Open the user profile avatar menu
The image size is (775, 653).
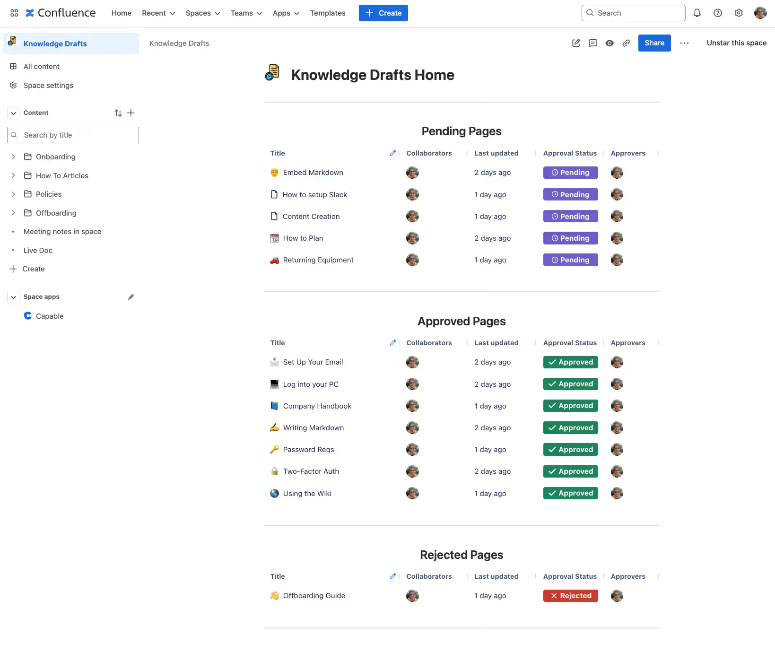pos(760,13)
